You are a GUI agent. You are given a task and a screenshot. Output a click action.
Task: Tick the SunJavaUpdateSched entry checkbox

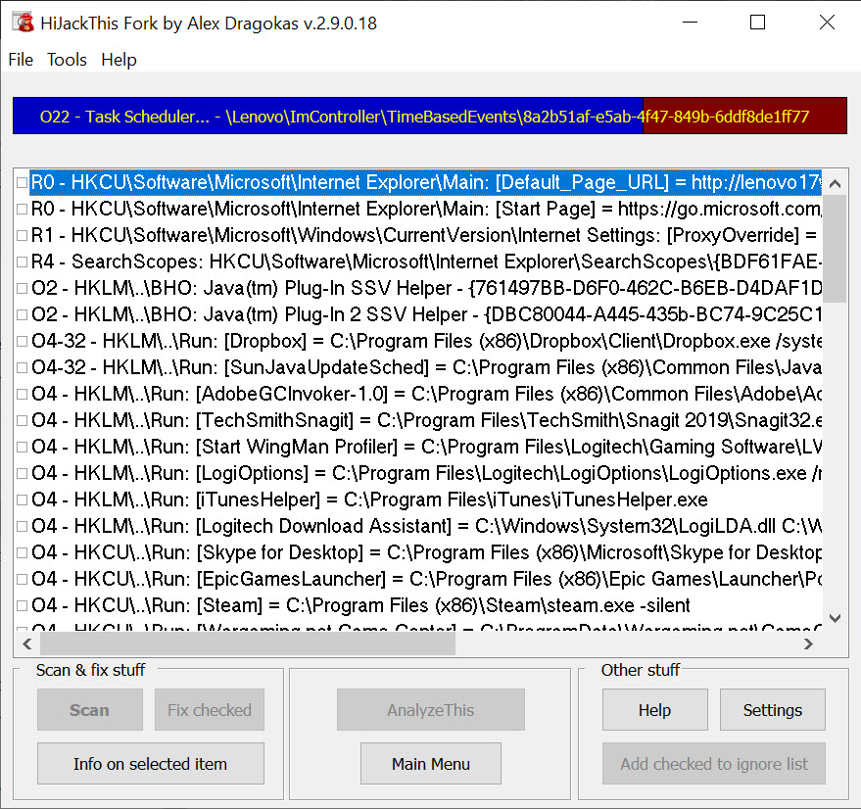(x=22, y=367)
